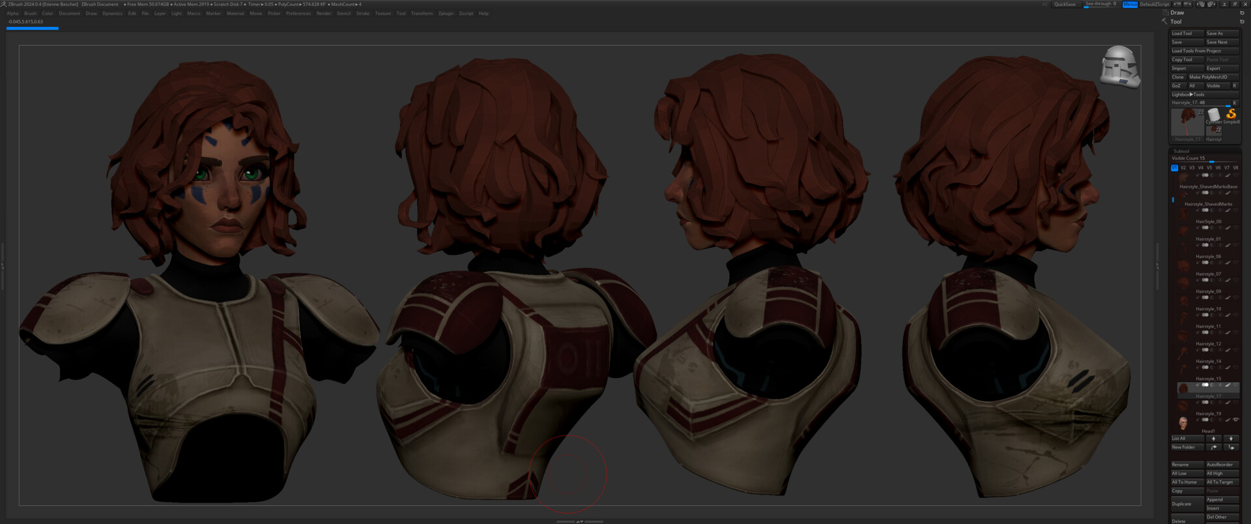Toggle polypaint brush on Hairstyle_06
Viewport: 1251px width, 524px height.
coord(1228,245)
